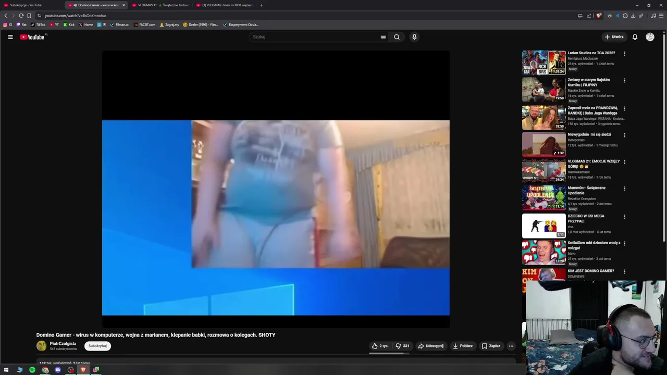The image size is (667, 375).
Task: Open options for Zmiany w starym Rajskim video
Action: pyautogui.click(x=624, y=81)
